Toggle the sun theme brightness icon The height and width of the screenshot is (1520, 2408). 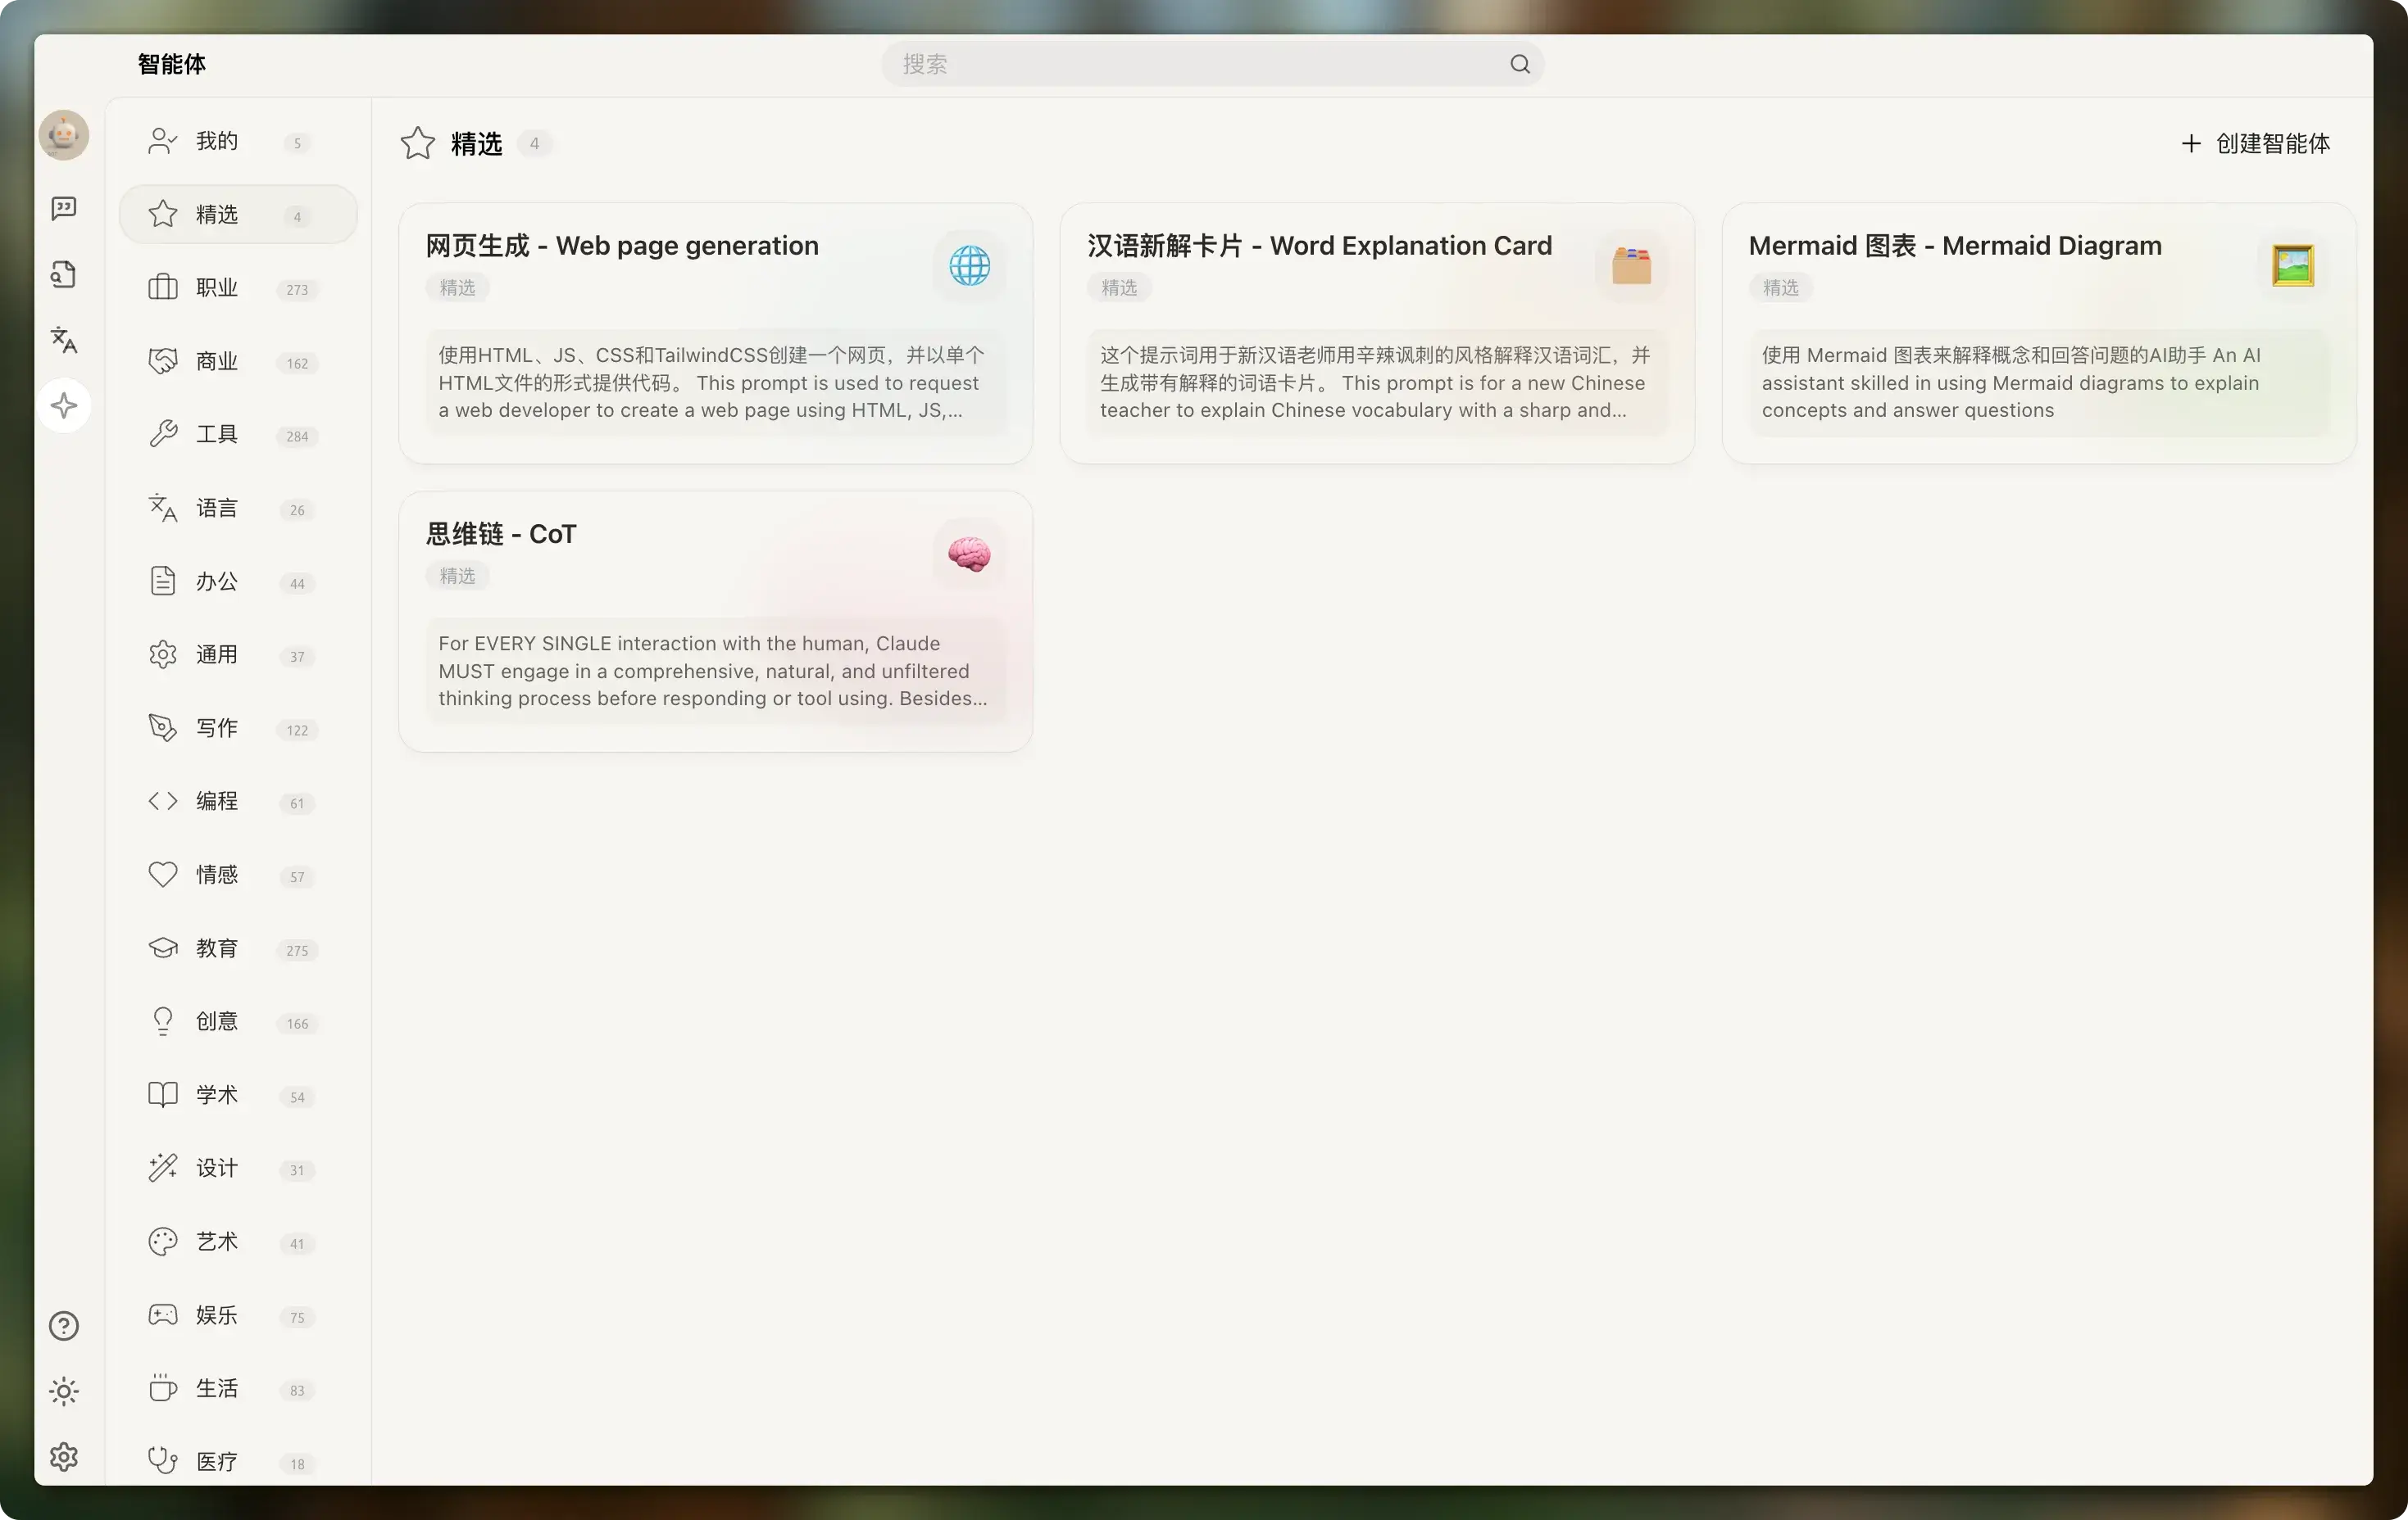point(64,1391)
